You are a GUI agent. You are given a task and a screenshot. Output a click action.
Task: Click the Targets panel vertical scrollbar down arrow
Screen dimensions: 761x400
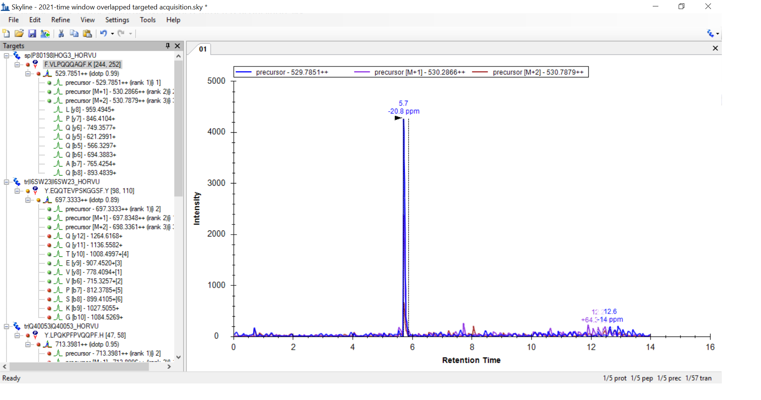coord(179,357)
